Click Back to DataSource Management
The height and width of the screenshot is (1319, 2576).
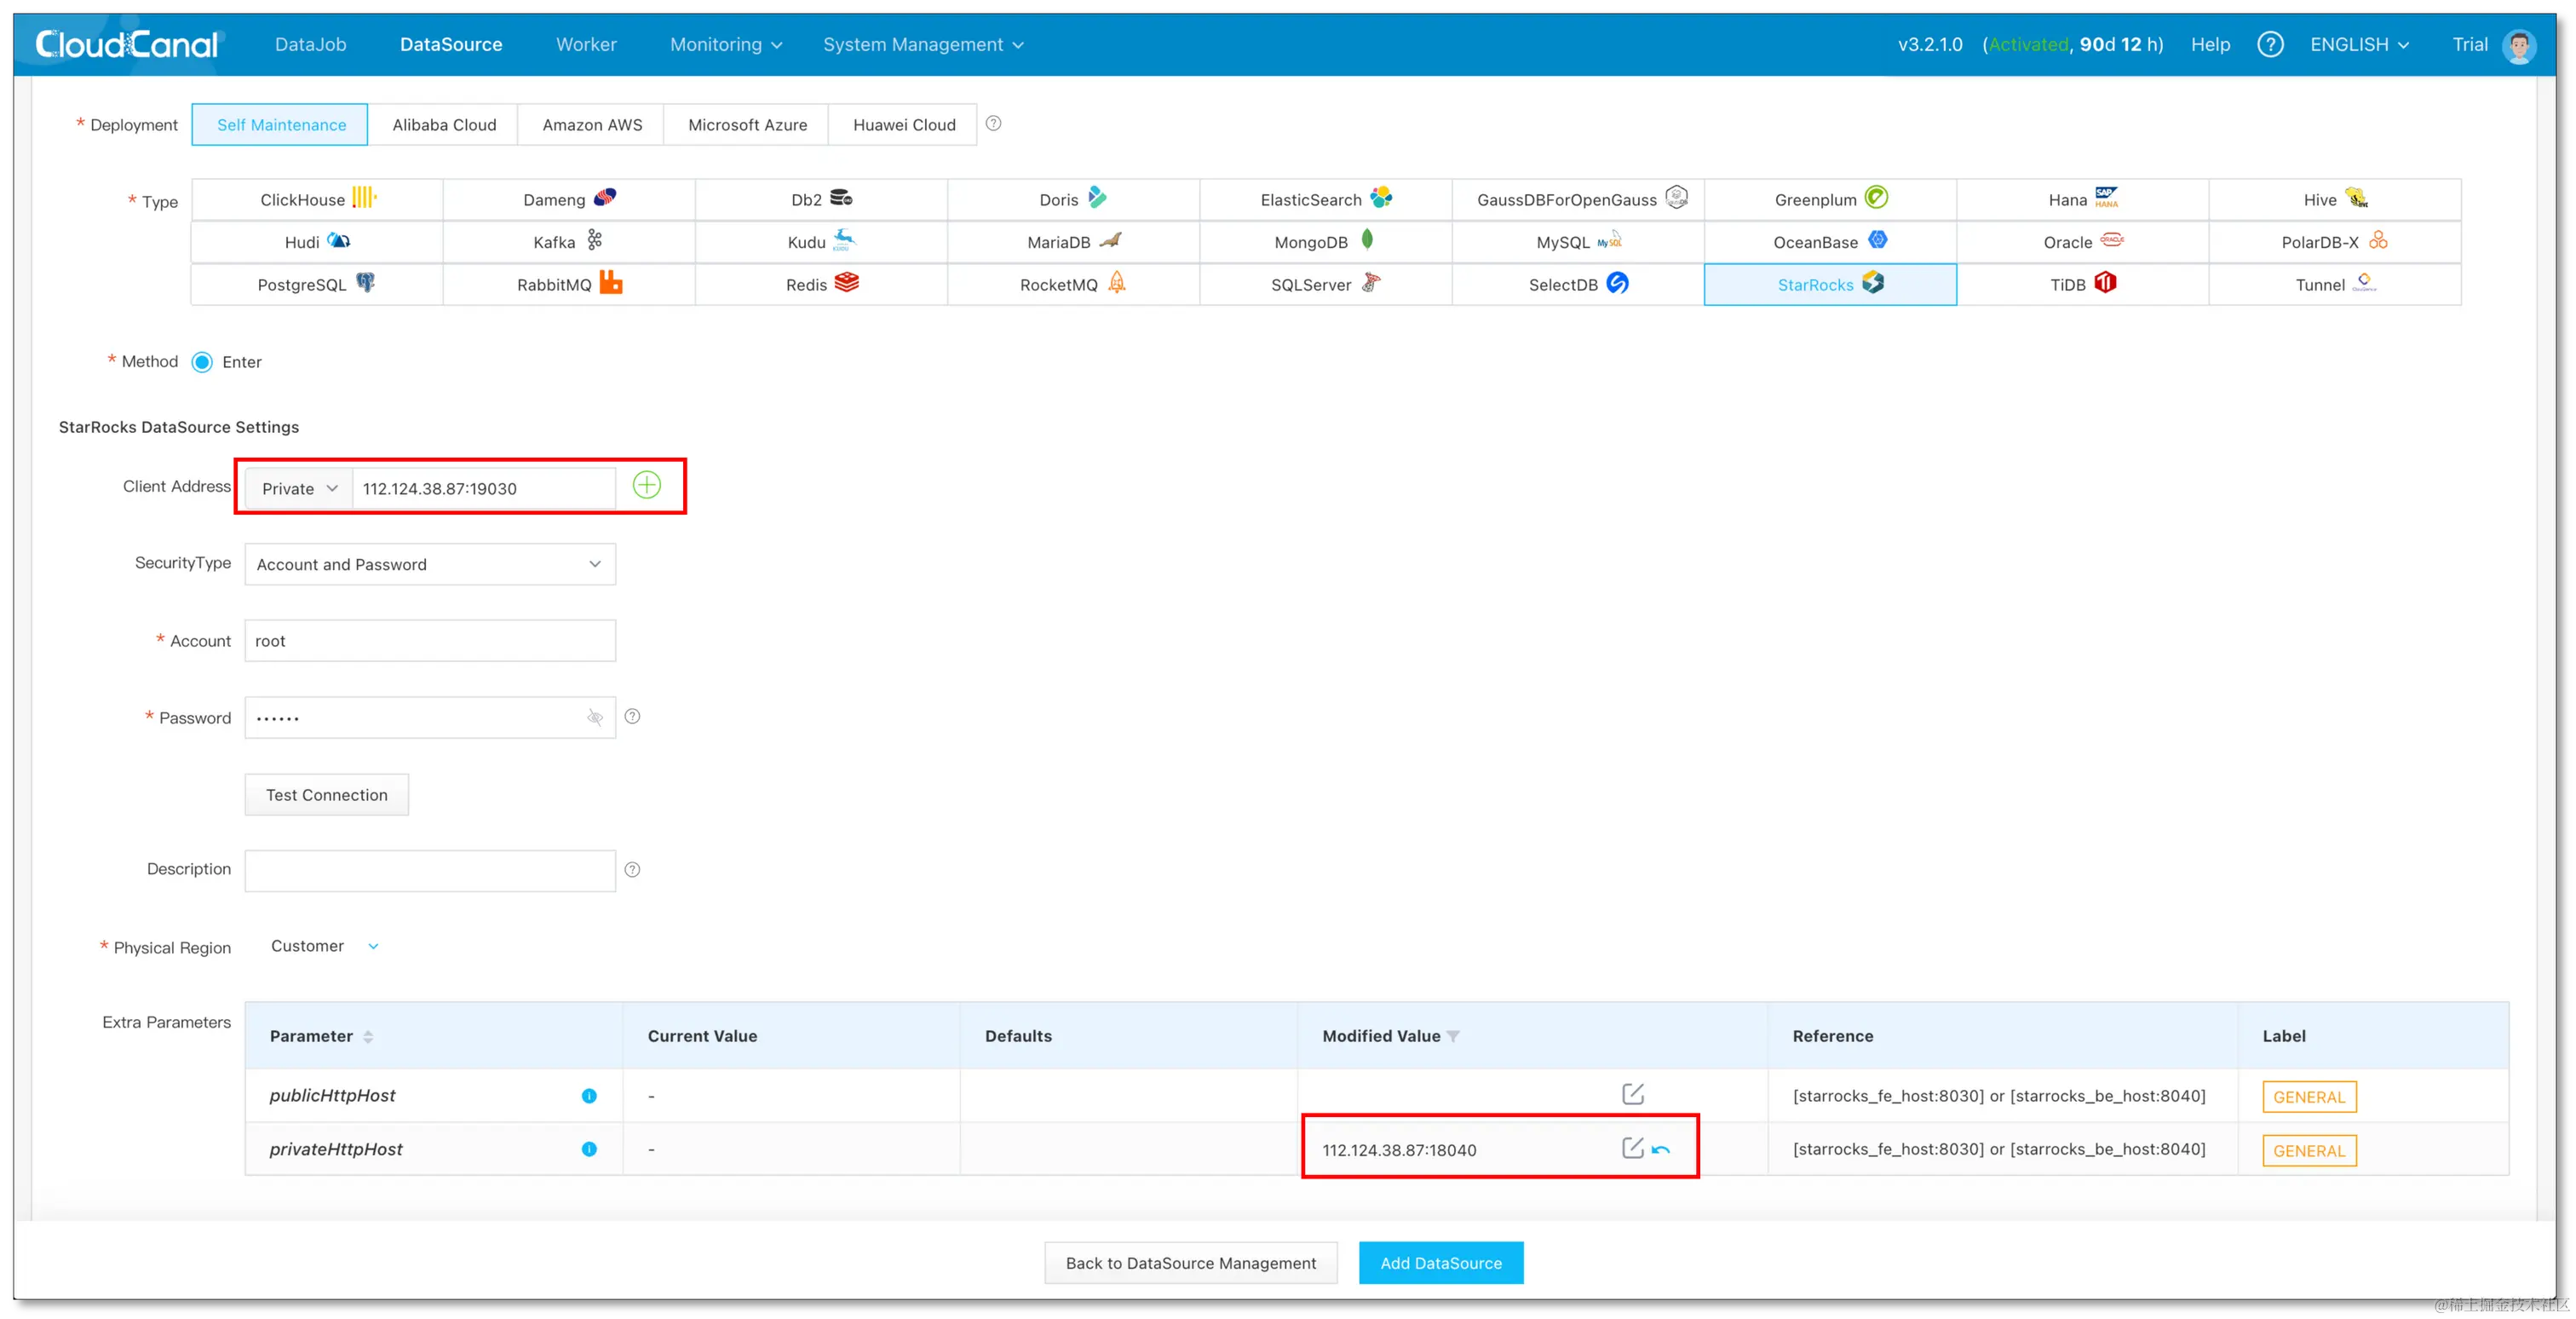[1191, 1263]
